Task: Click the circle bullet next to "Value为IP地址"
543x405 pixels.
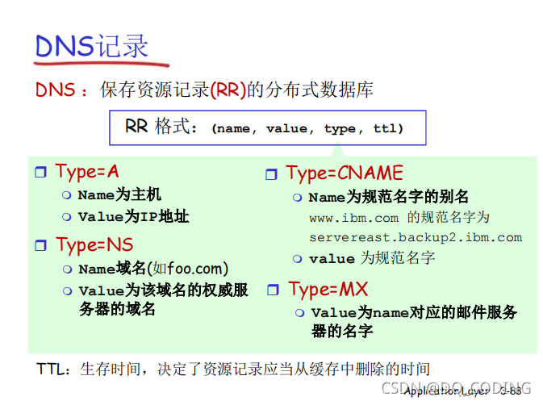Action: [66, 217]
